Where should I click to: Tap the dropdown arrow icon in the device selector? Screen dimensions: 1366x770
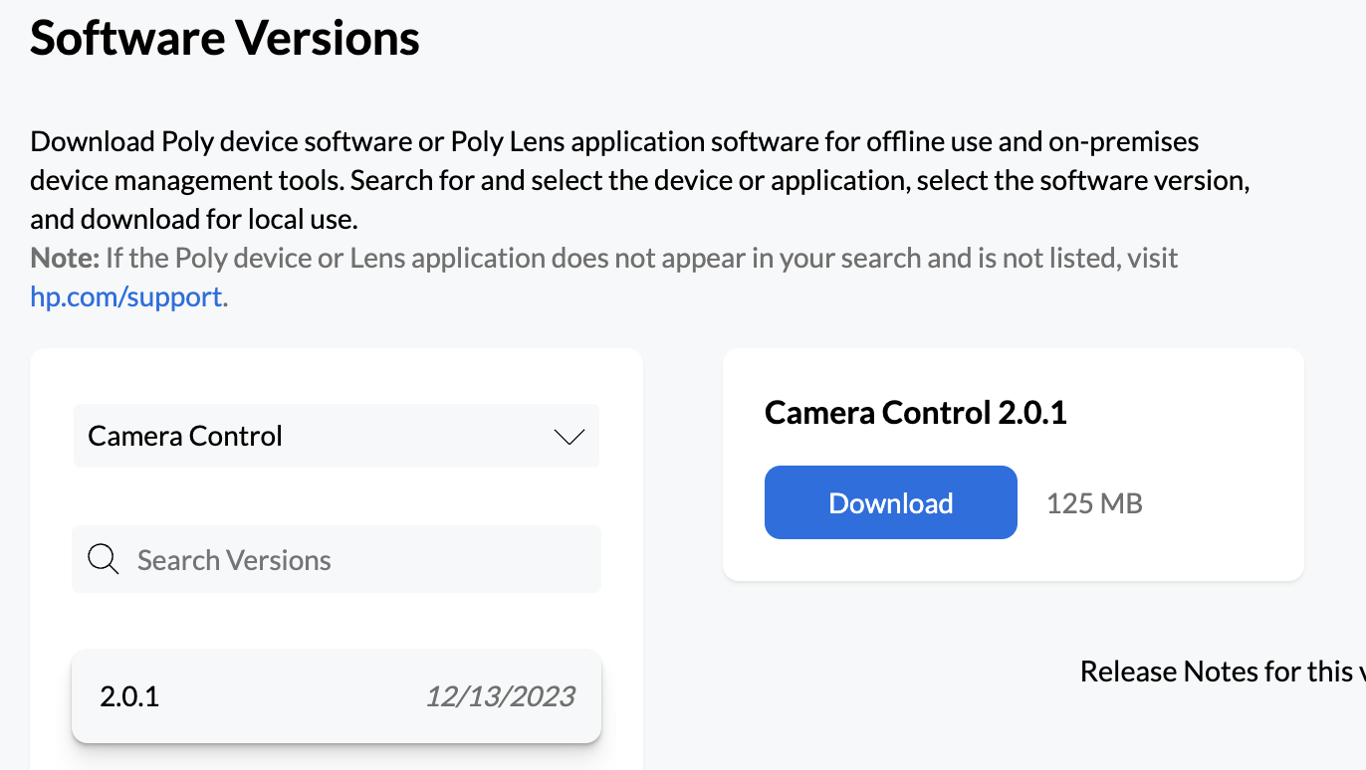tap(569, 436)
